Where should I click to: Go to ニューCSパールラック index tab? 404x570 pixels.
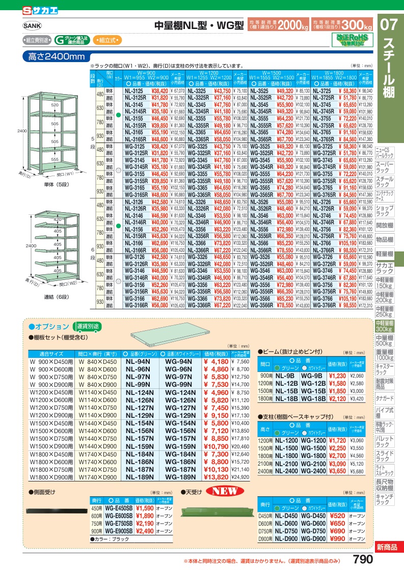click(384, 153)
